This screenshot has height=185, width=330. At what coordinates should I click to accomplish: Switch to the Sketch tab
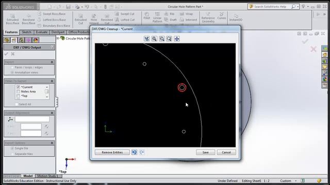point(26,32)
